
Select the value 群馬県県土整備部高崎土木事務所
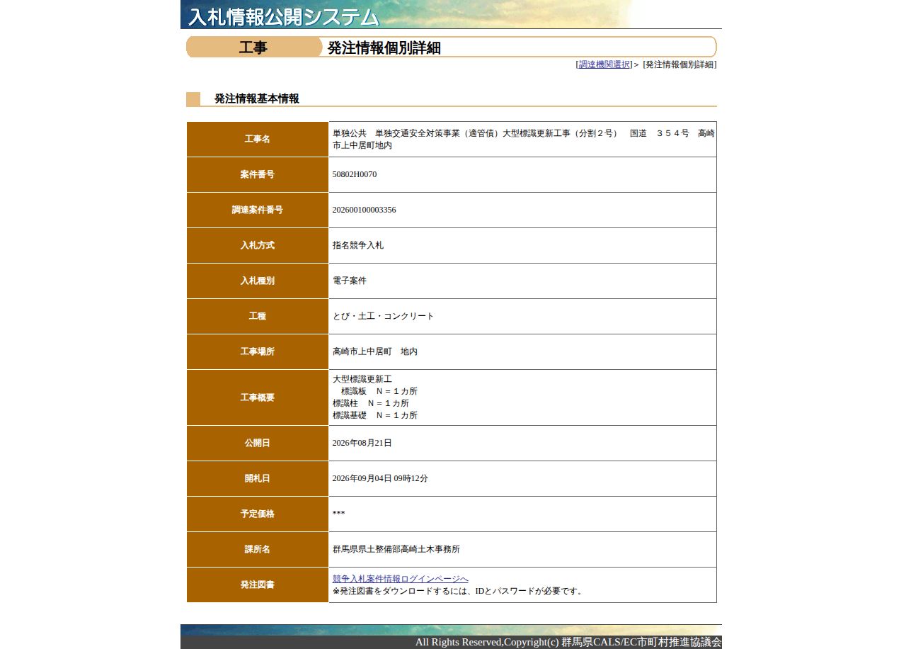(396, 549)
